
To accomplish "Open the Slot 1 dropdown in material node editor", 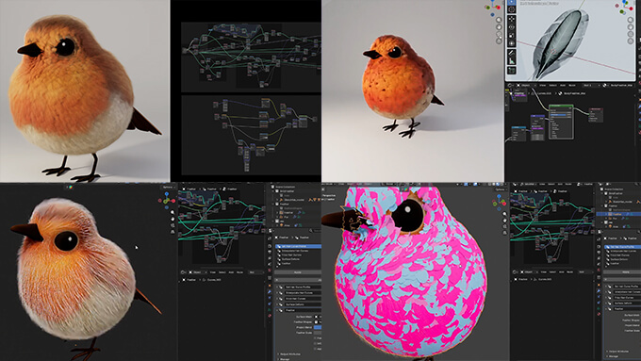I will 591,85.
